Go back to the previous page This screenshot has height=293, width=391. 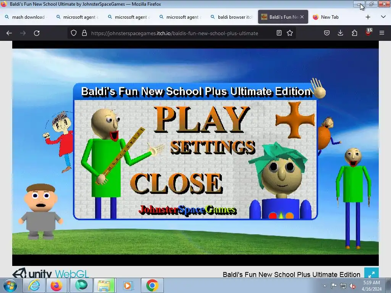pos(9,33)
